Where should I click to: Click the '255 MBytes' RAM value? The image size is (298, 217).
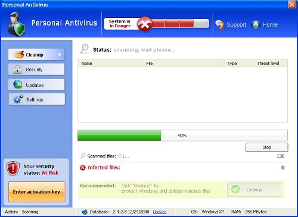[256, 212]
